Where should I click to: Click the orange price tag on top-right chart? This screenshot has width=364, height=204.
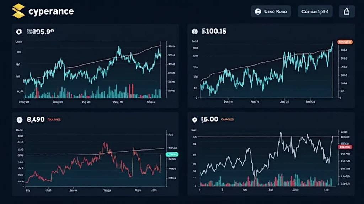pos(345,42)
